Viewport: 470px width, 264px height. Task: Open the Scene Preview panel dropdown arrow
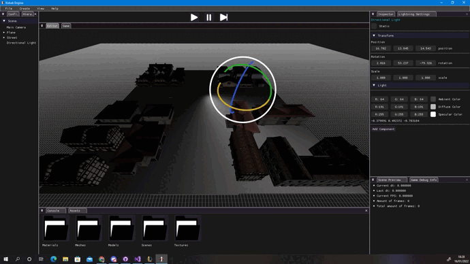(373, 180)
